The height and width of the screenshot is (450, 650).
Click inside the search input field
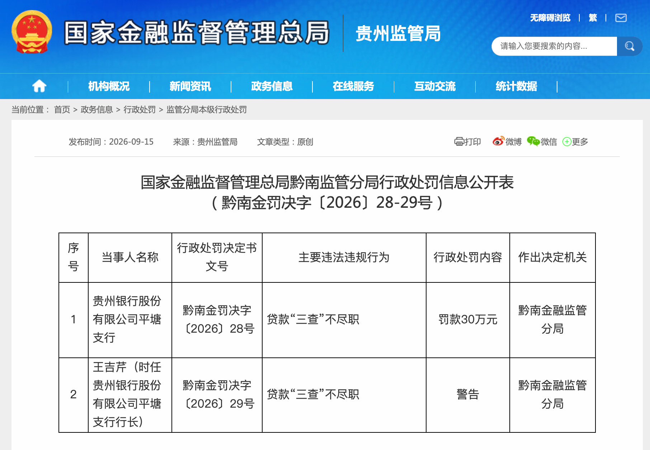tap(554, 46)
